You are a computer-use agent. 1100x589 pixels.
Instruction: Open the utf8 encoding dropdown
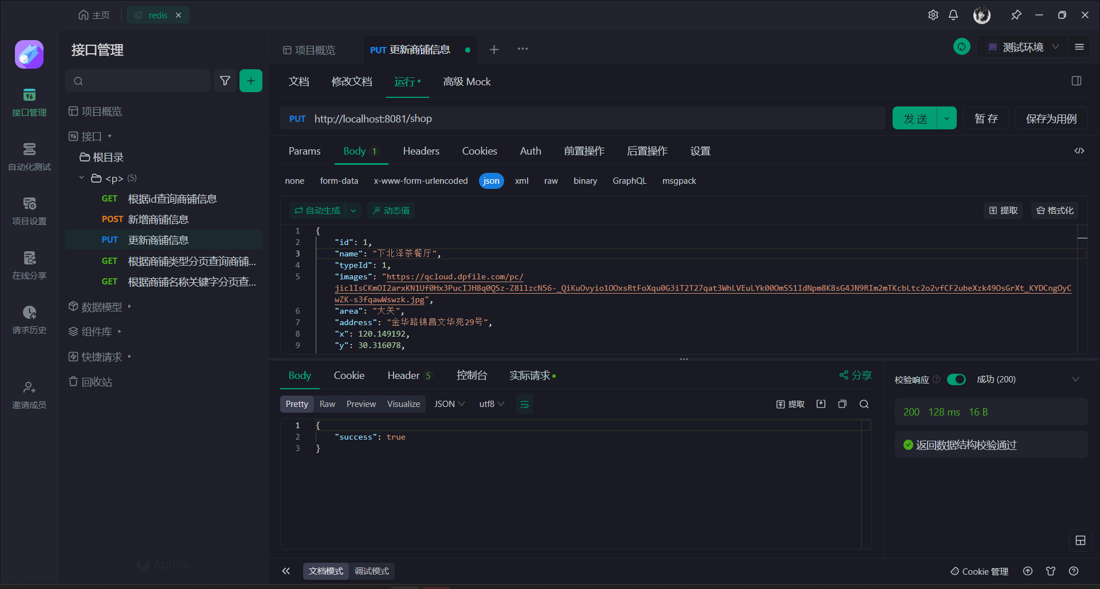tap(492, 404)
